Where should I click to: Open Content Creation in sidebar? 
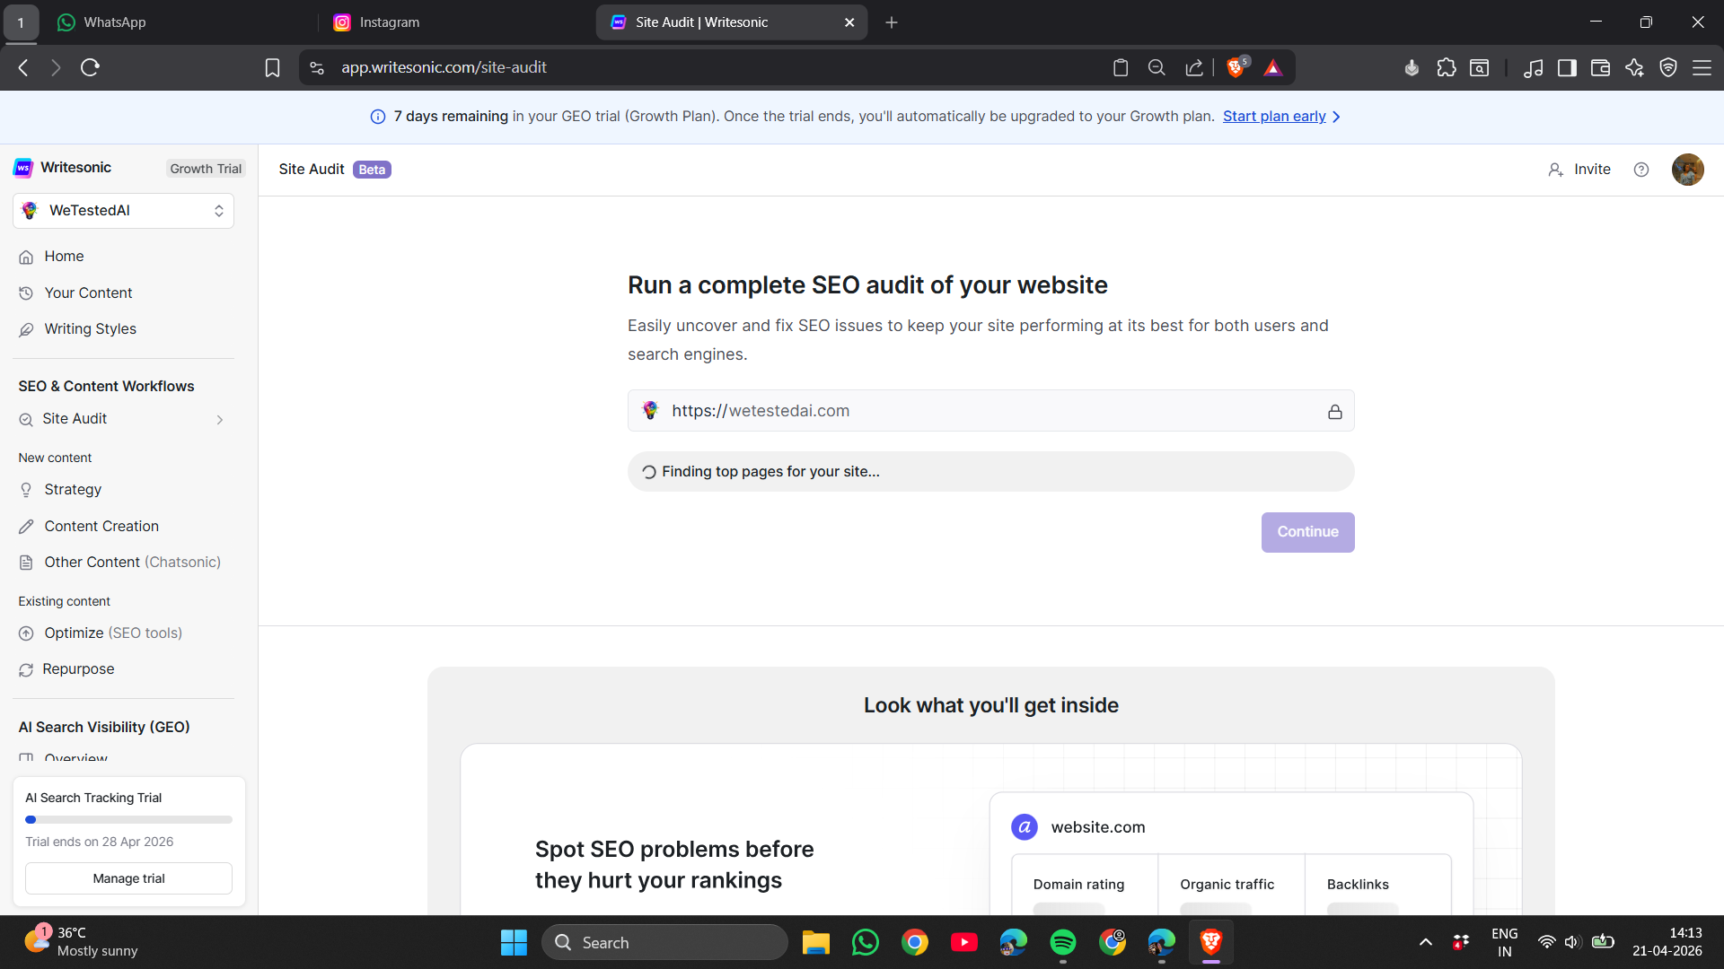tap(101, 527)
